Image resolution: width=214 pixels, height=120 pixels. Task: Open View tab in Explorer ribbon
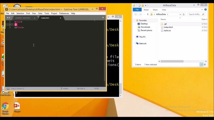pos(164,10)
